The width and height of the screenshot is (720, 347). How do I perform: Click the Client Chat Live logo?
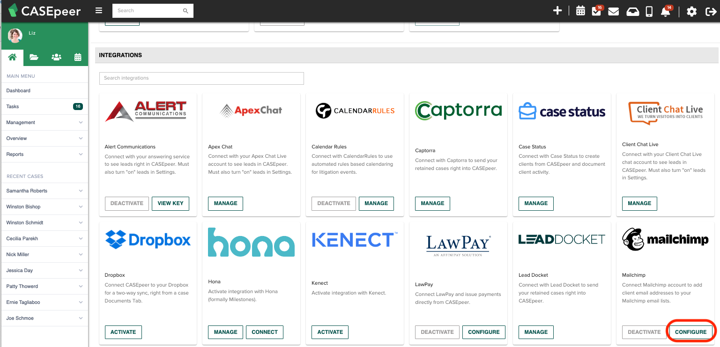pyautogui.click(x=666, y=113)
